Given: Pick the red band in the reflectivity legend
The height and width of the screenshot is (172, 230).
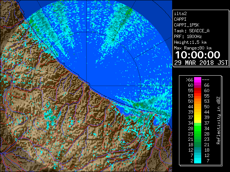Looking at the screenshot, I should (198, 92).
